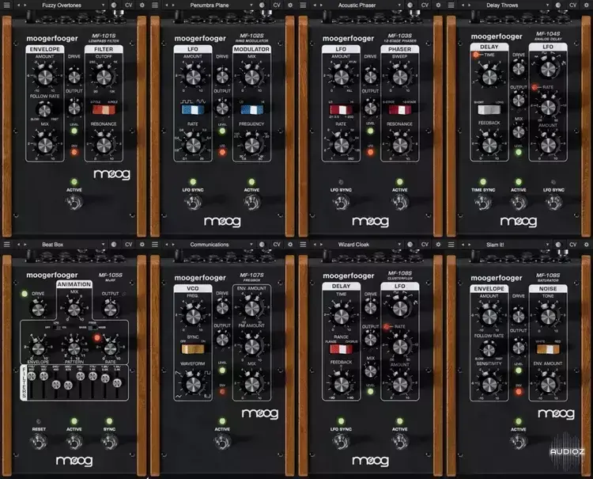Screen dimensions: 593x479
Task: Click the round button beside Penumbra Plane preset
Action: point(262,6)
